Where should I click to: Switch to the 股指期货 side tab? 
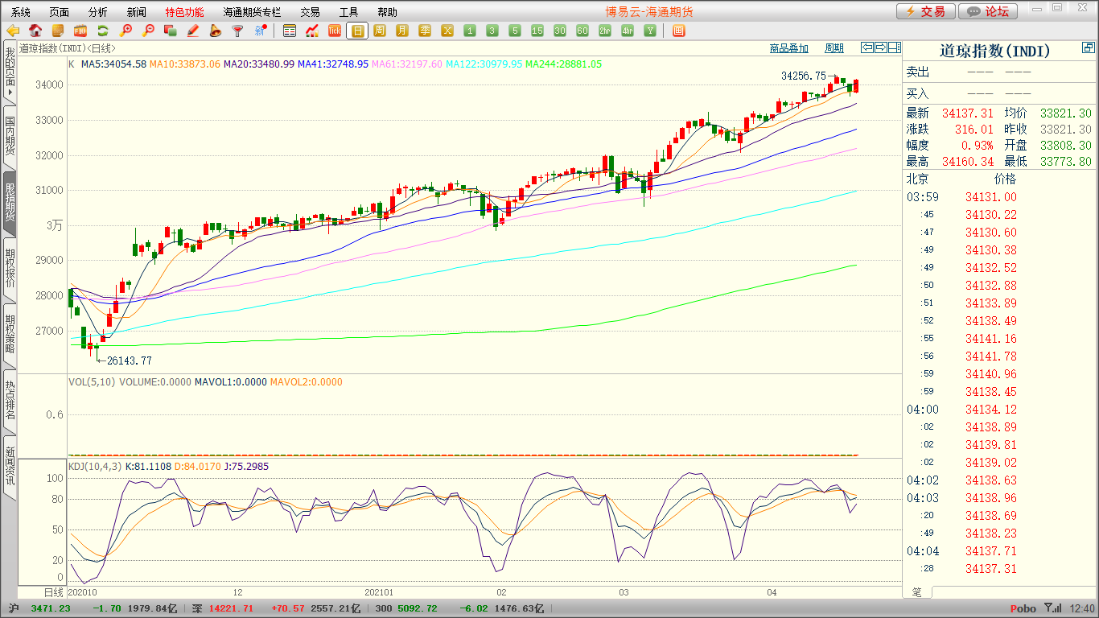click(x=10, y=203)
